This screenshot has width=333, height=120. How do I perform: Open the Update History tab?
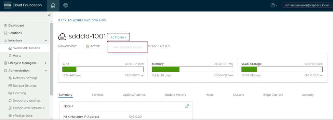176,95
